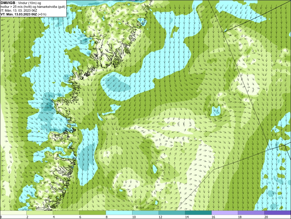291x219 pixels.
Task: Click the legend label '18'
Action: (240, 217)
